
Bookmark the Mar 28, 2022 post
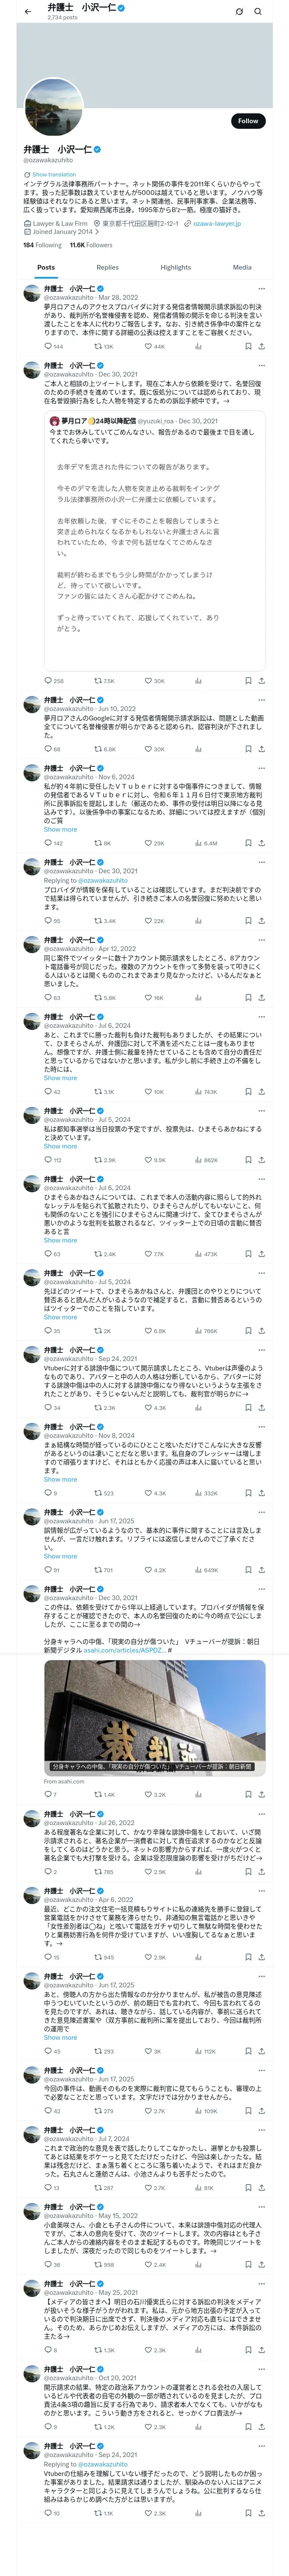pos(247,346)
